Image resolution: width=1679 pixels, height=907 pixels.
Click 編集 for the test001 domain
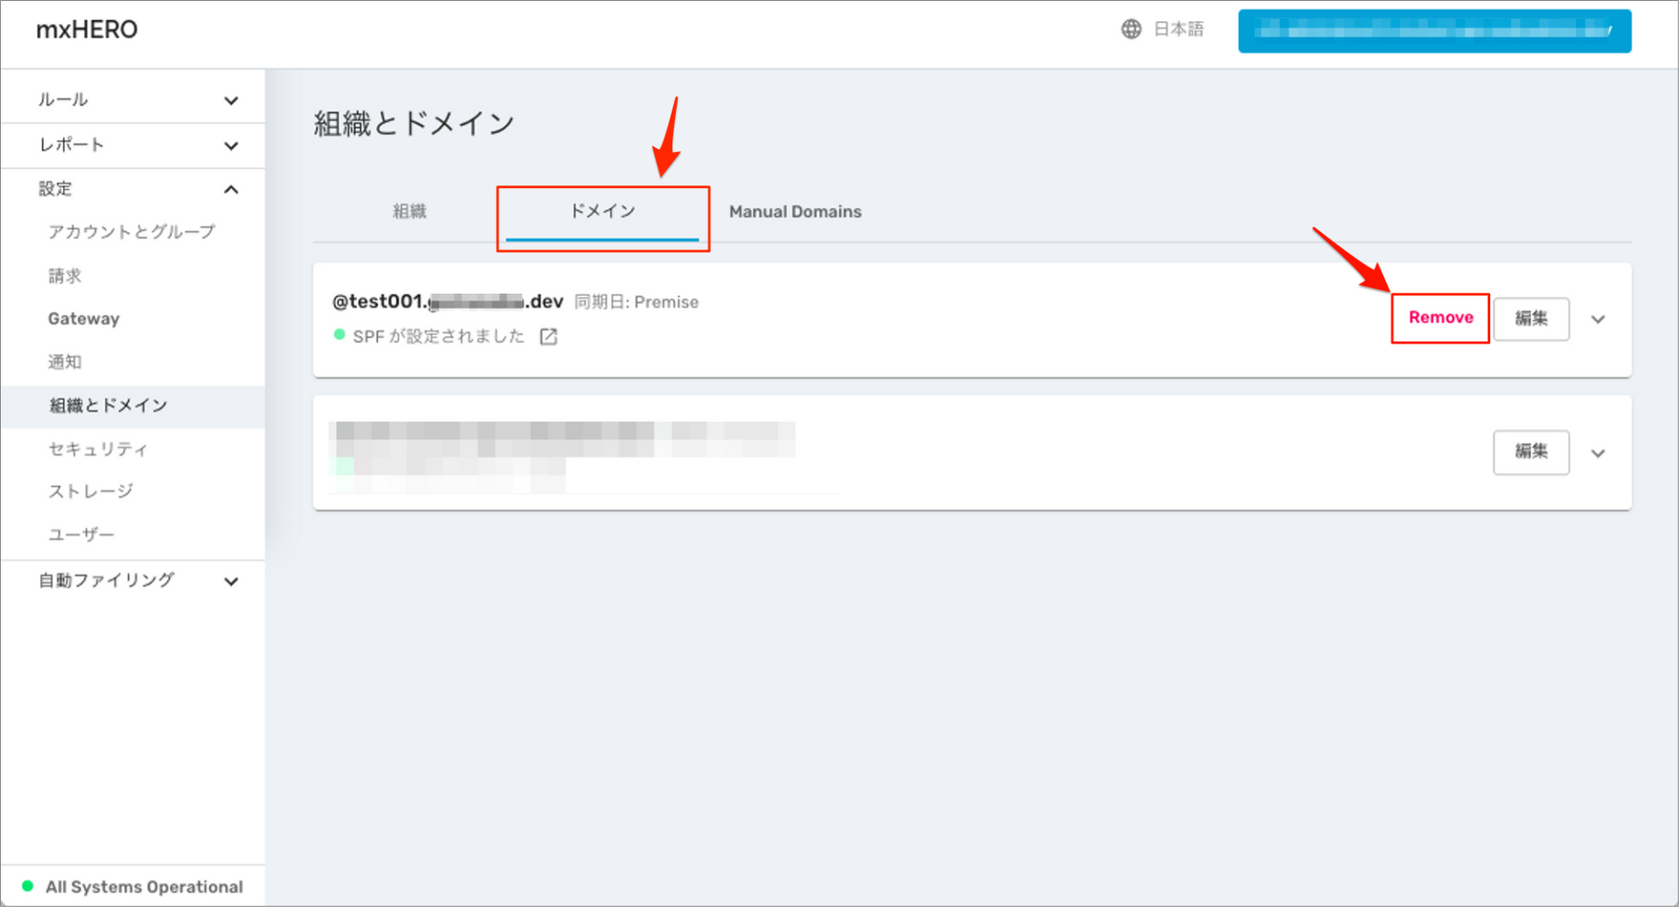coord(1531,318)
